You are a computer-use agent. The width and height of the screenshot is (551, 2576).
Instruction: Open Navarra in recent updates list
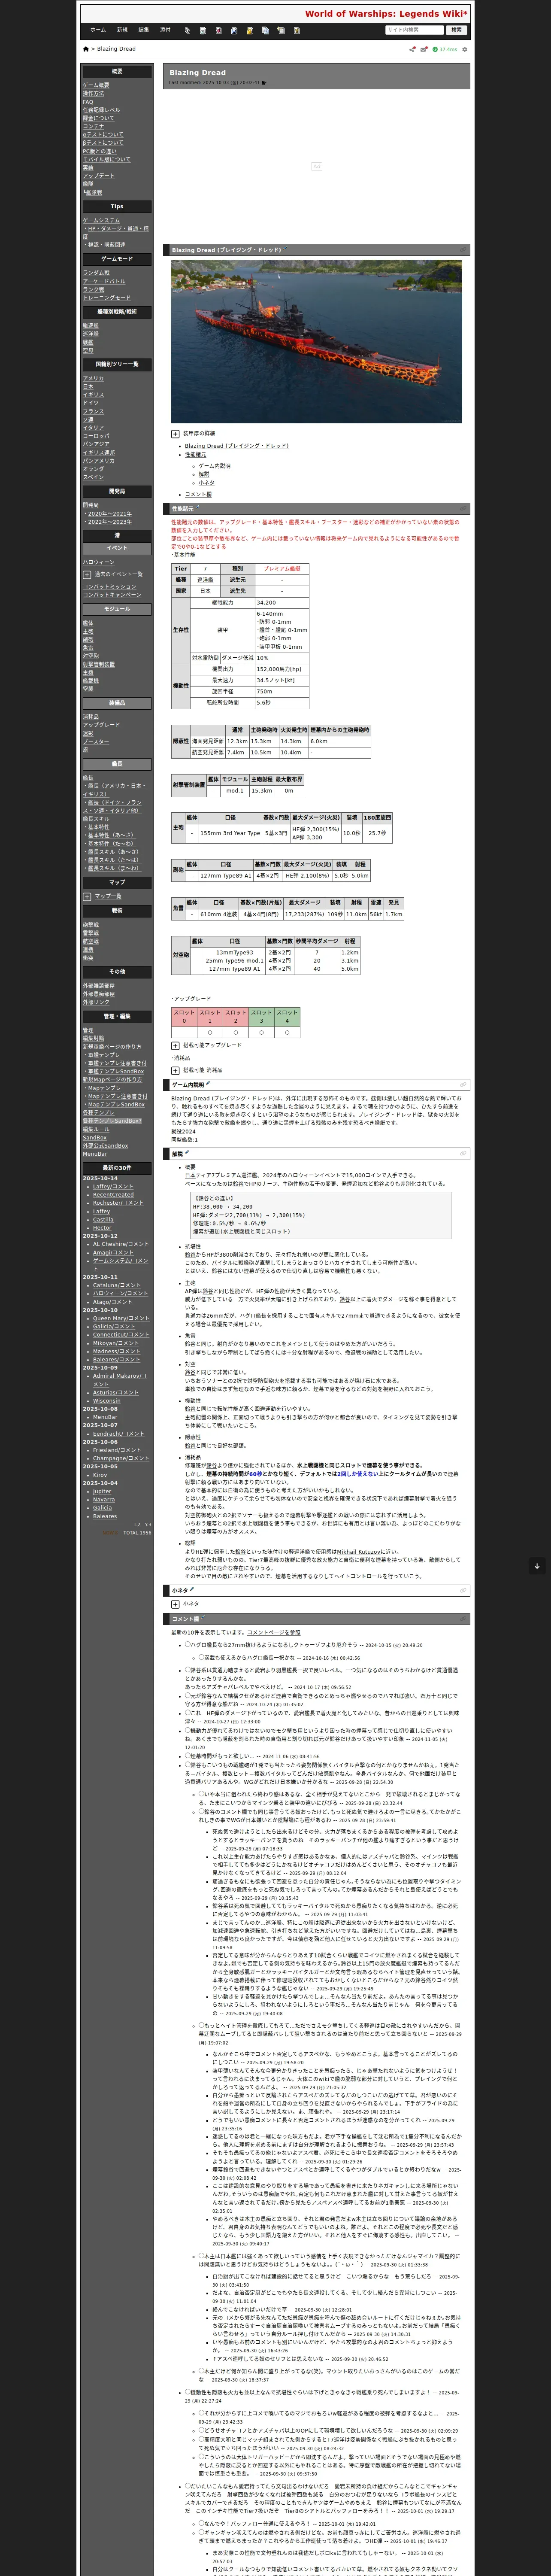click(103, 1500)
